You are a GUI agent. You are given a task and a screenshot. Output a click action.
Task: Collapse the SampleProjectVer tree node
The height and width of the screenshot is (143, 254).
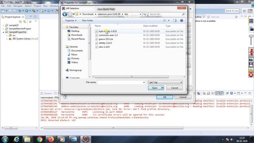(x=4, y=32)
